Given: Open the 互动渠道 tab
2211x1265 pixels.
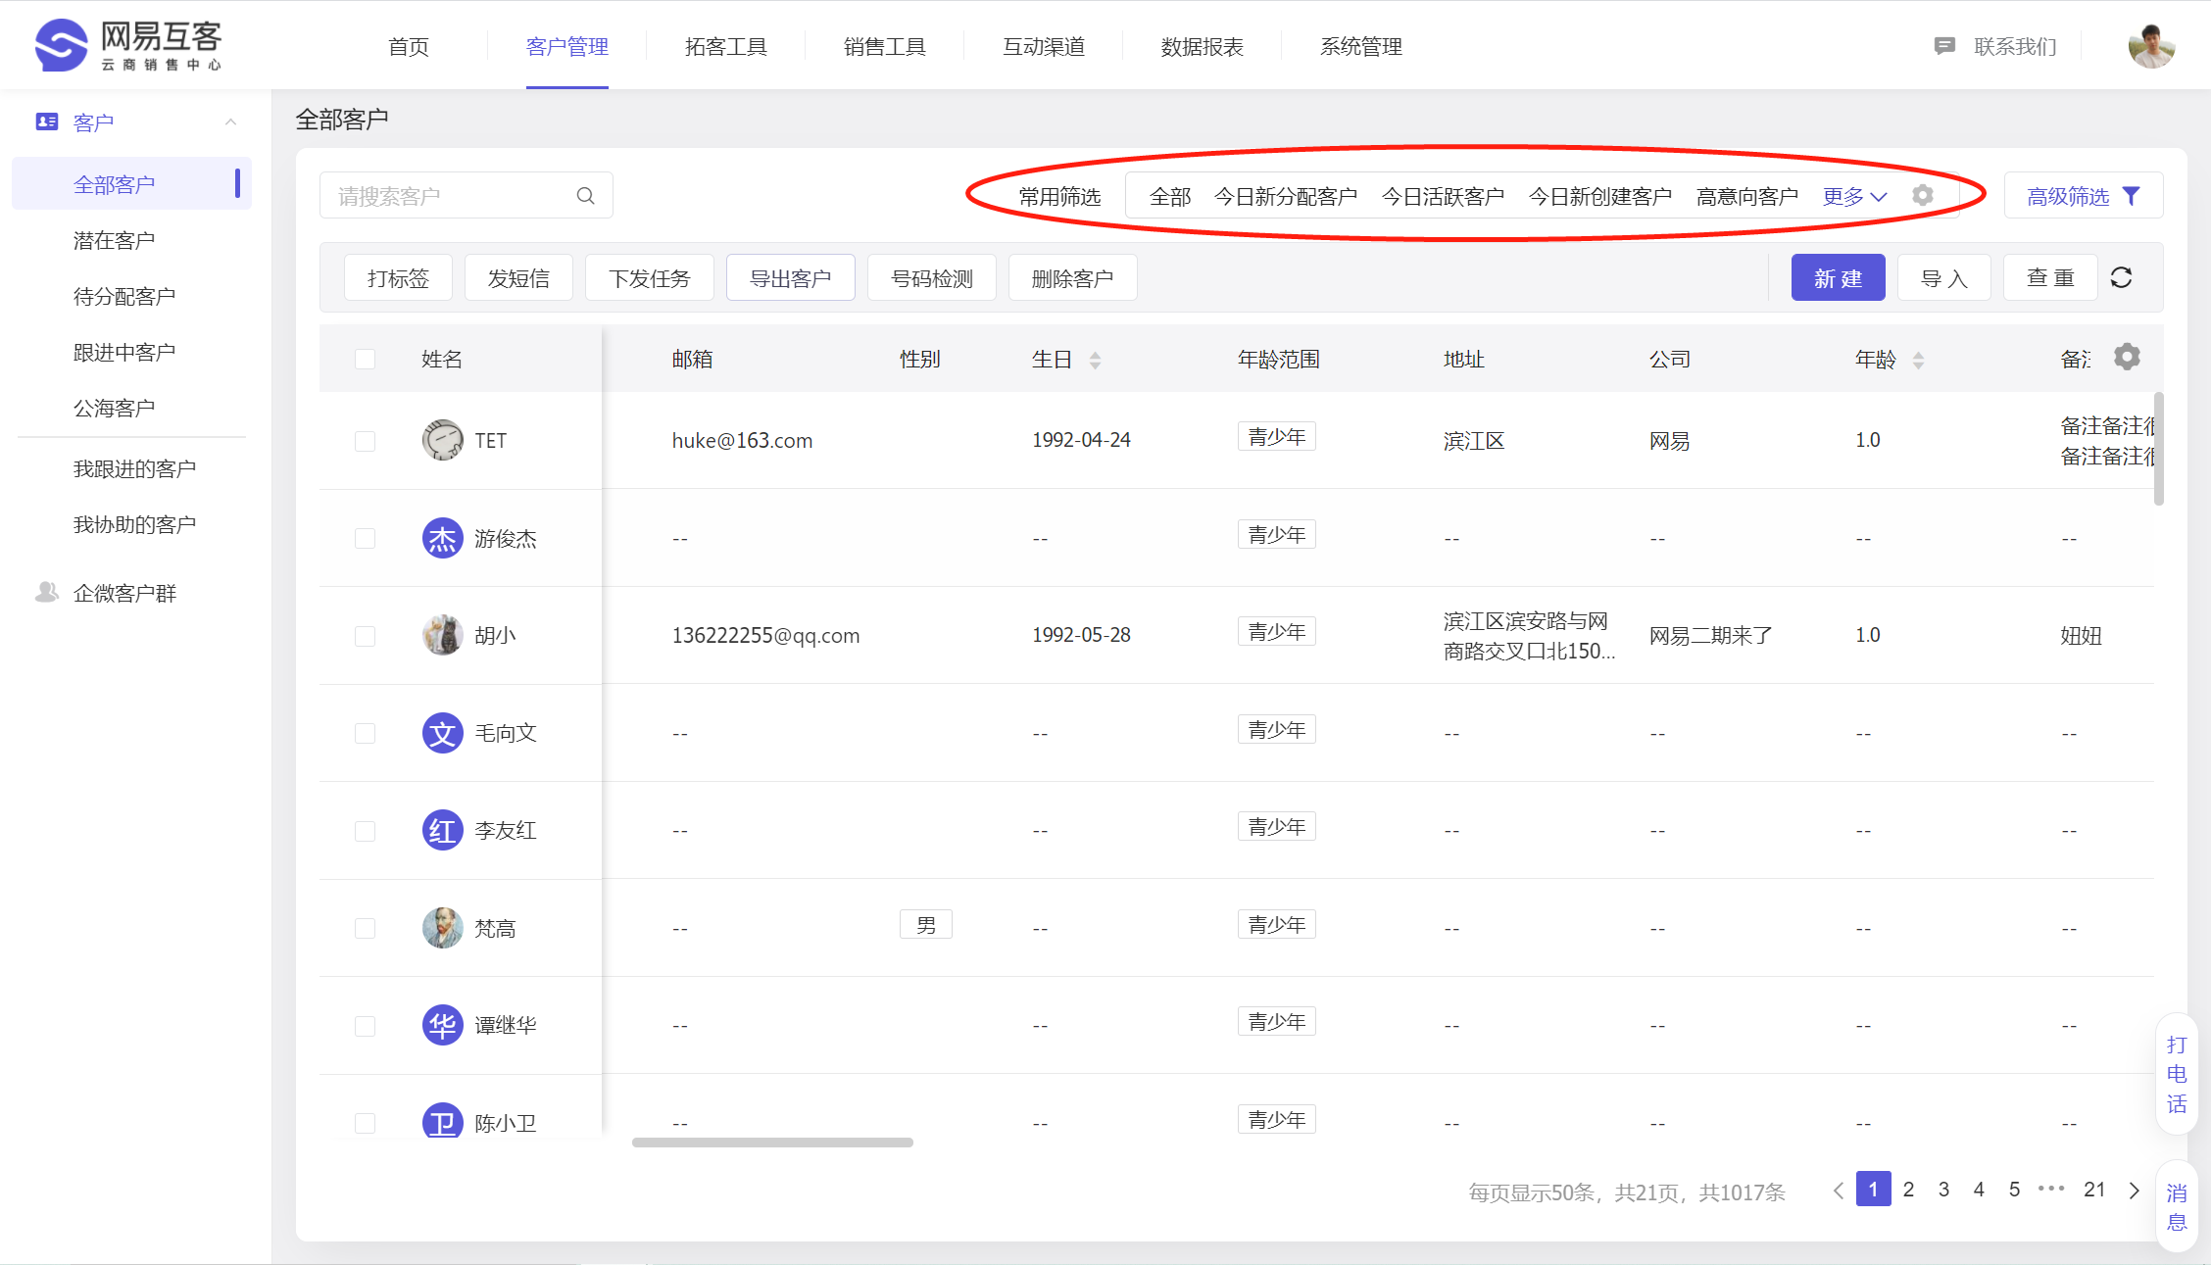Looking at the screenshot, I should (1044, 46).
